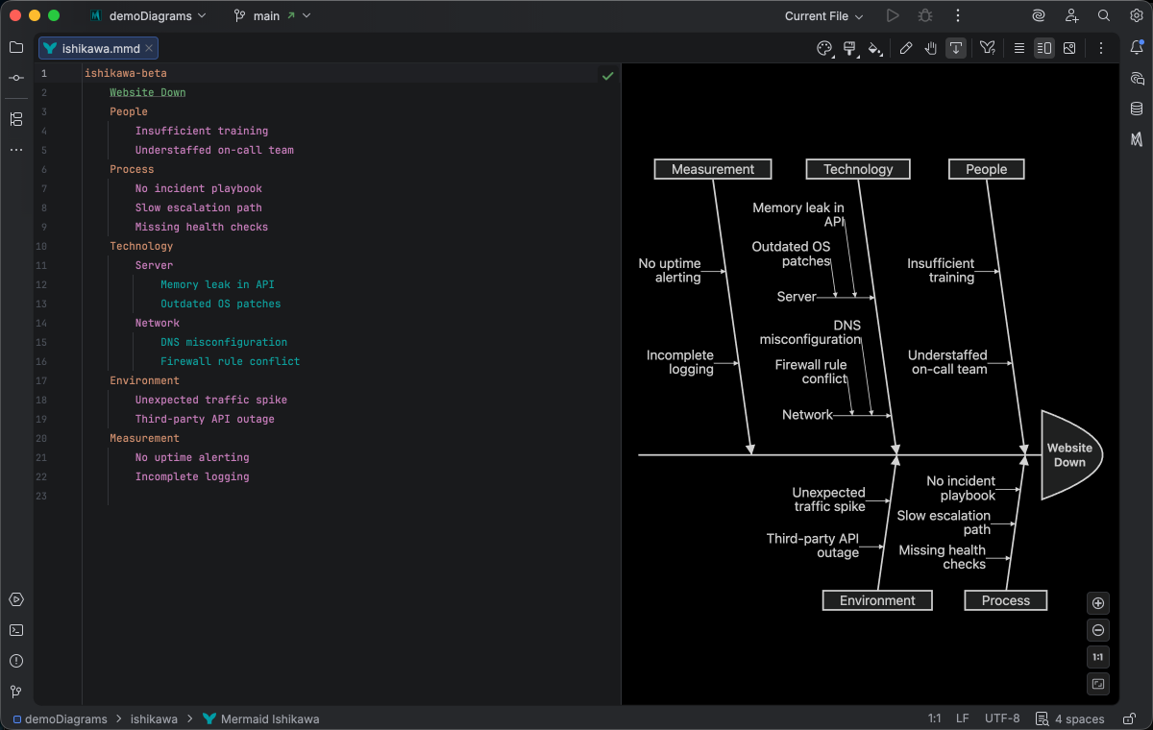Open the AI assistant chat panel
1153x730 pixels.
[1137, 78]
